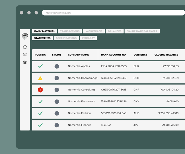Select the Nomentia Fashion company name
The image size is (185, 154).
[79, 113]
